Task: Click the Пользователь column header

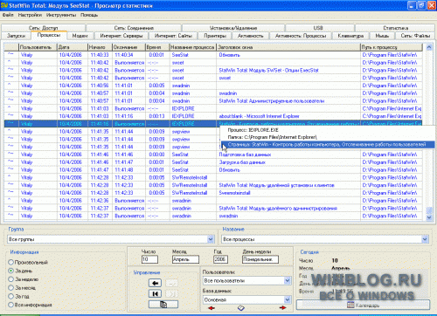Action: 38,47
